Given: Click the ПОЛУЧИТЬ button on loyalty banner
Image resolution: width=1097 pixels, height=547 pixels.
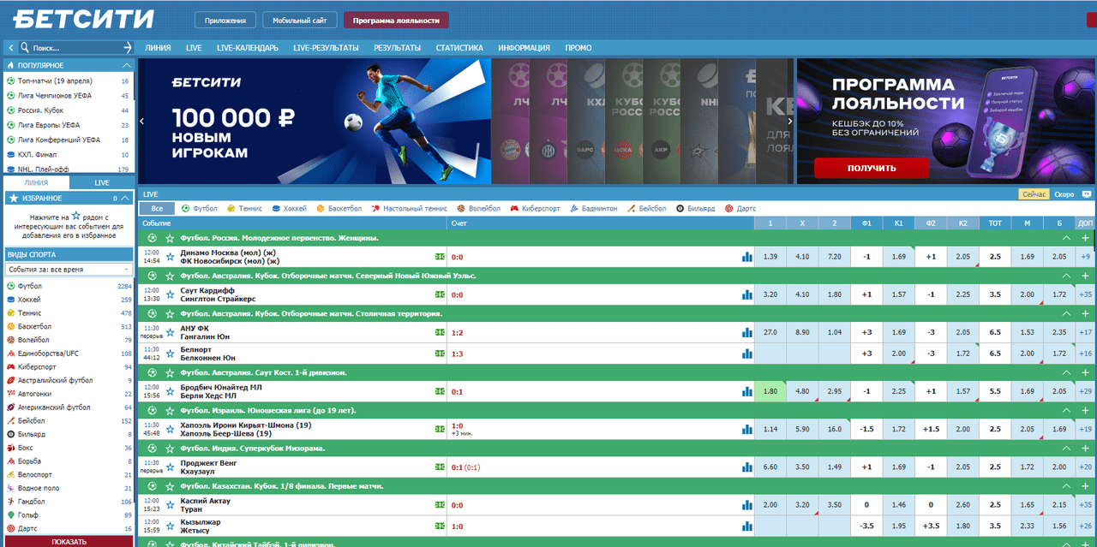Looking at the screenshot, I should (x=871, y=168).
